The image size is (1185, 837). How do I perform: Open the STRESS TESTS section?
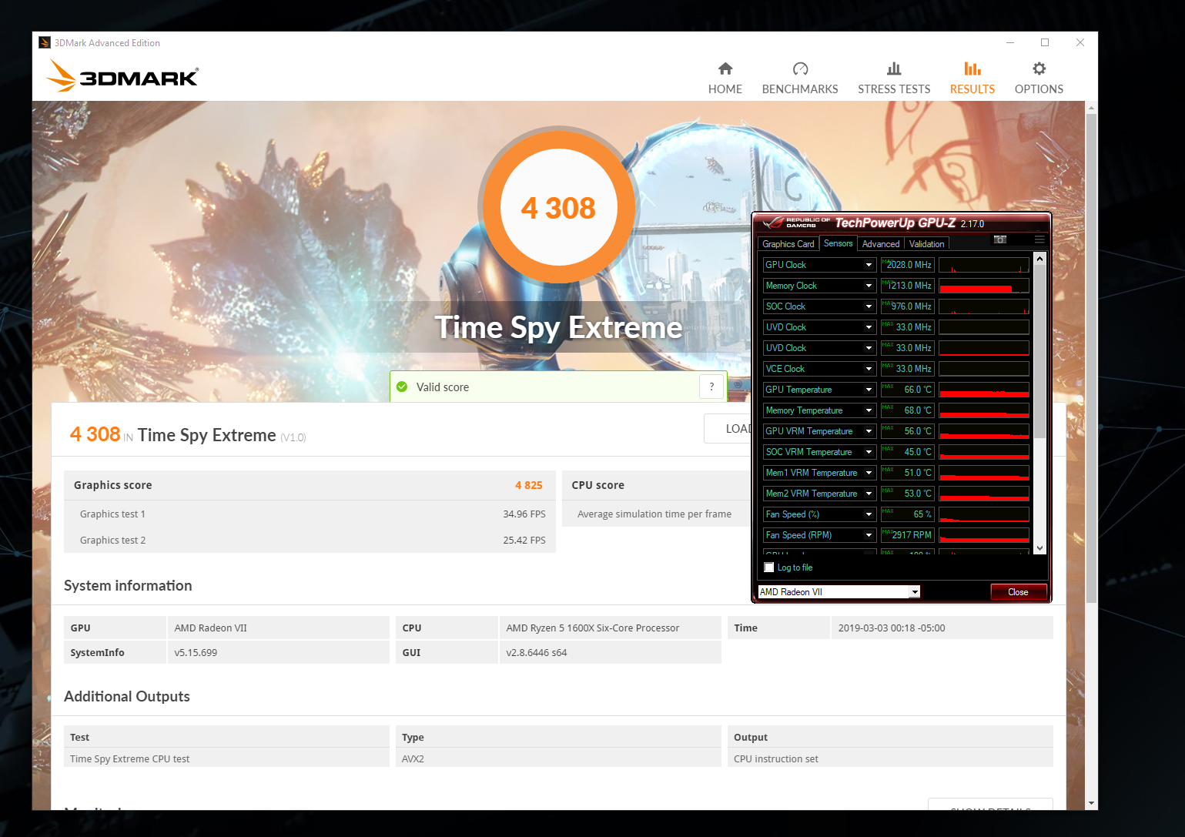(894, 79)
